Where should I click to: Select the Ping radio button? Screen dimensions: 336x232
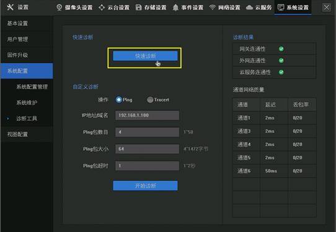click(x=119, y=100)
